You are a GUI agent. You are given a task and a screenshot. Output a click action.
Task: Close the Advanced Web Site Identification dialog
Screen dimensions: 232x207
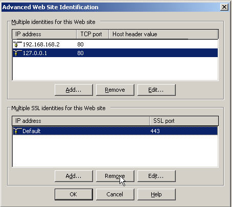tap(224, 7)
